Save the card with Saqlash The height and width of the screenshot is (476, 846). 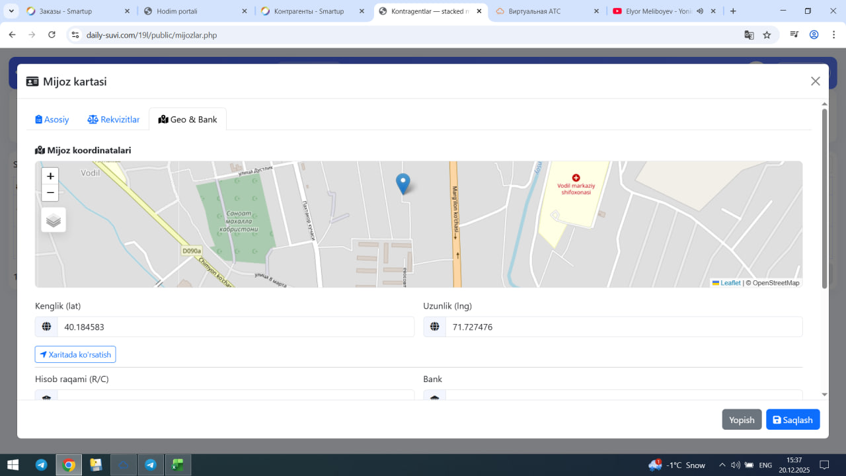(792, 420)
